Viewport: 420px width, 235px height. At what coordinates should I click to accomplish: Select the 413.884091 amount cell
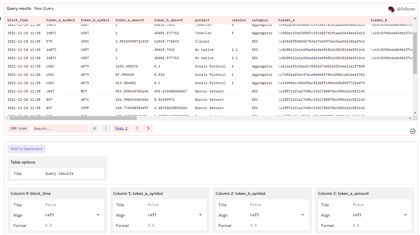[126, 83]
